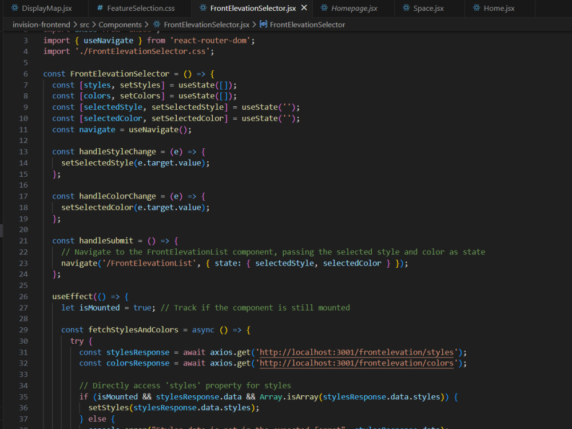Open the Home.jsx tab

click(499, 8)
